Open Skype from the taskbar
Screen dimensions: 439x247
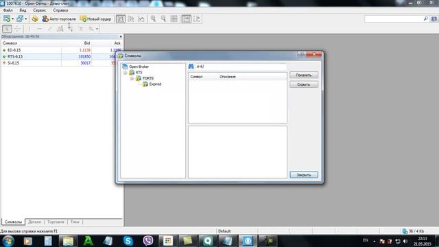[x=128, y=241]
